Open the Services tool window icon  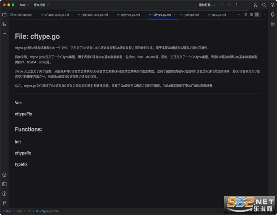pyautogui.click(x=5, y=175)
